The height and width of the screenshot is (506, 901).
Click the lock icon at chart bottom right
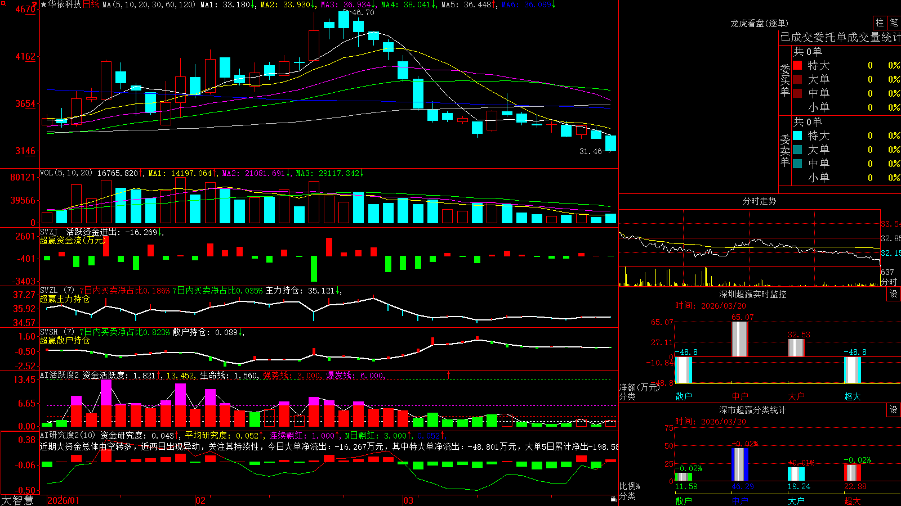pos(613,499)
